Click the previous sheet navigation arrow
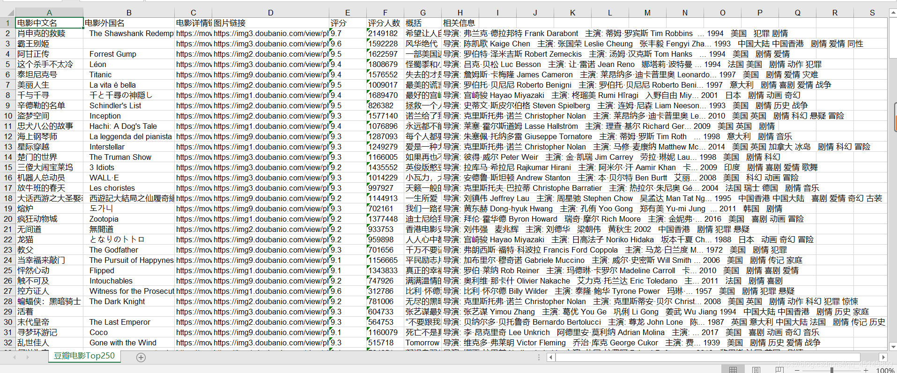The width and height of the screenshot is (897, 373). (x=15, y=357)
